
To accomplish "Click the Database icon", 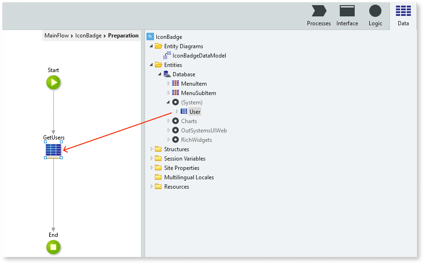I will pyautogui.click(x=167, y=74).
